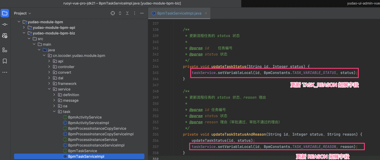Collapse the task folder

pos(54,112)
